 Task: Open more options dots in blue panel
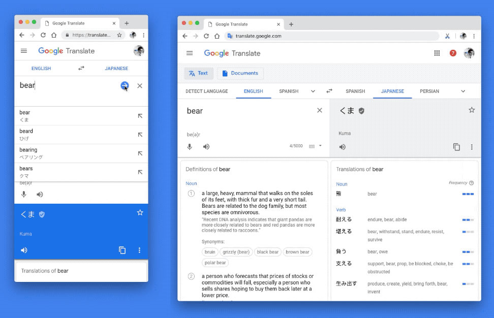click(x=139, y=250)
